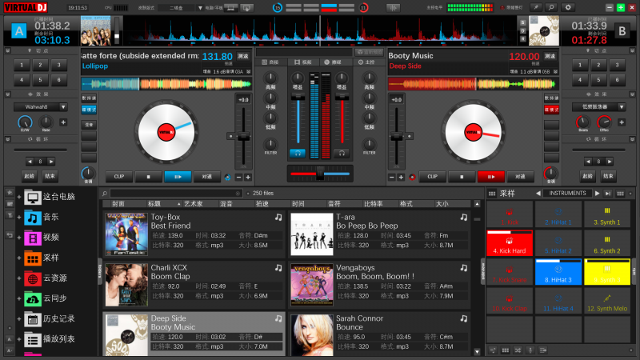Screen dimensions: 640x360
Task: Click deck B volume fader handle
Action: pos(342,97)
